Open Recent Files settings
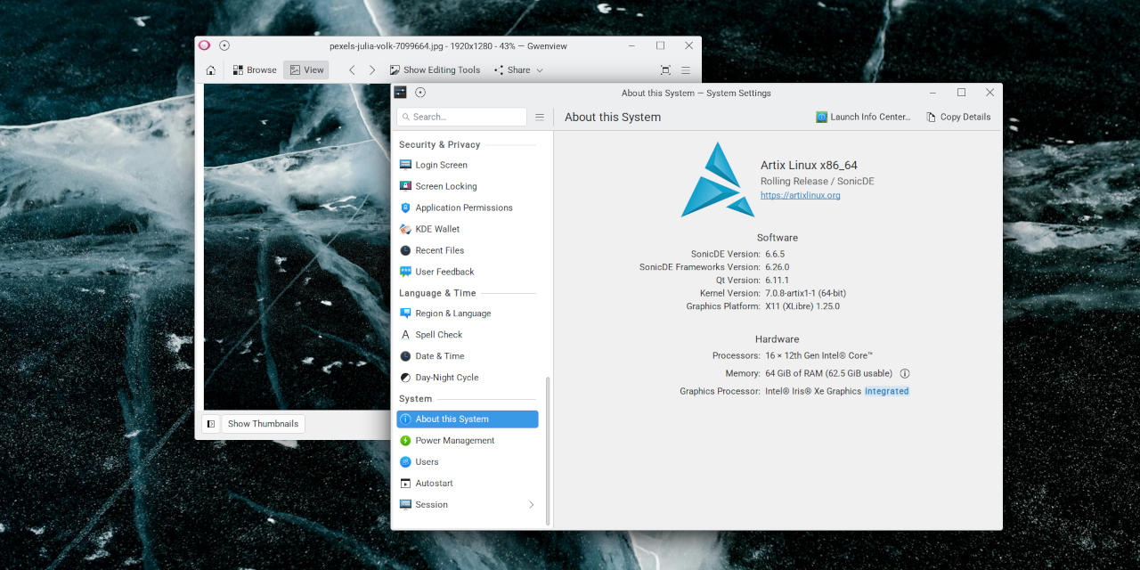 [468, 250]
